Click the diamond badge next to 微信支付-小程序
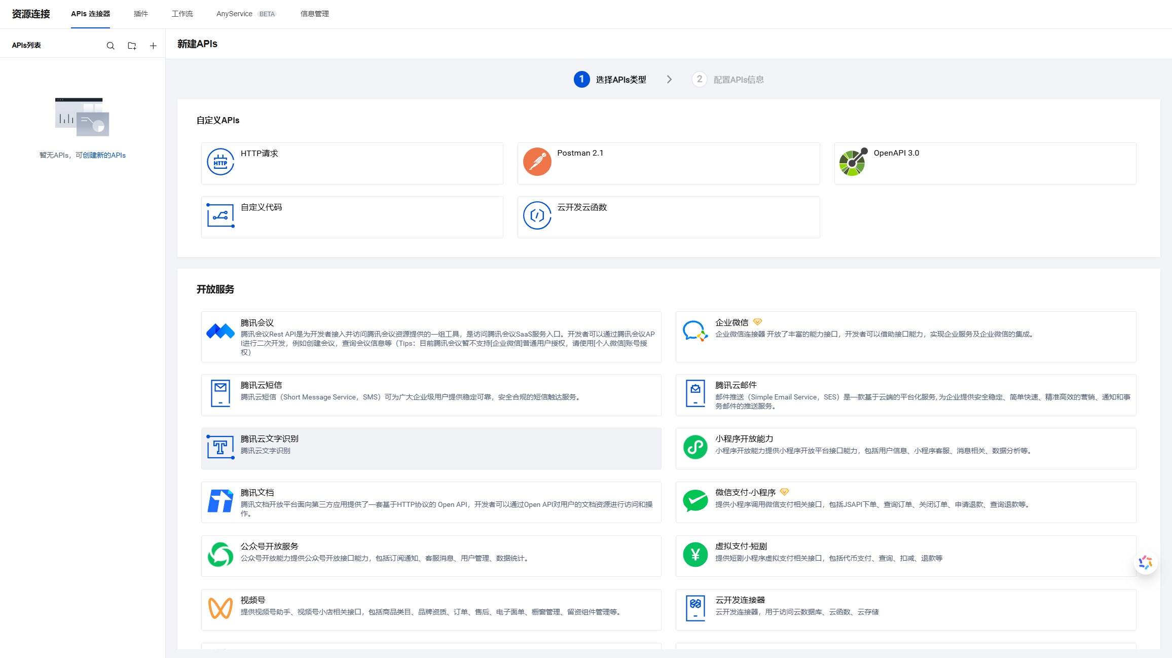 [x=785, y=492]
